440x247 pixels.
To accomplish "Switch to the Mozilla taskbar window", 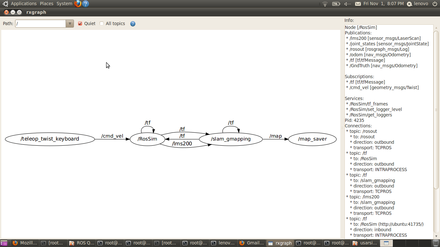I will coord(25,243).
